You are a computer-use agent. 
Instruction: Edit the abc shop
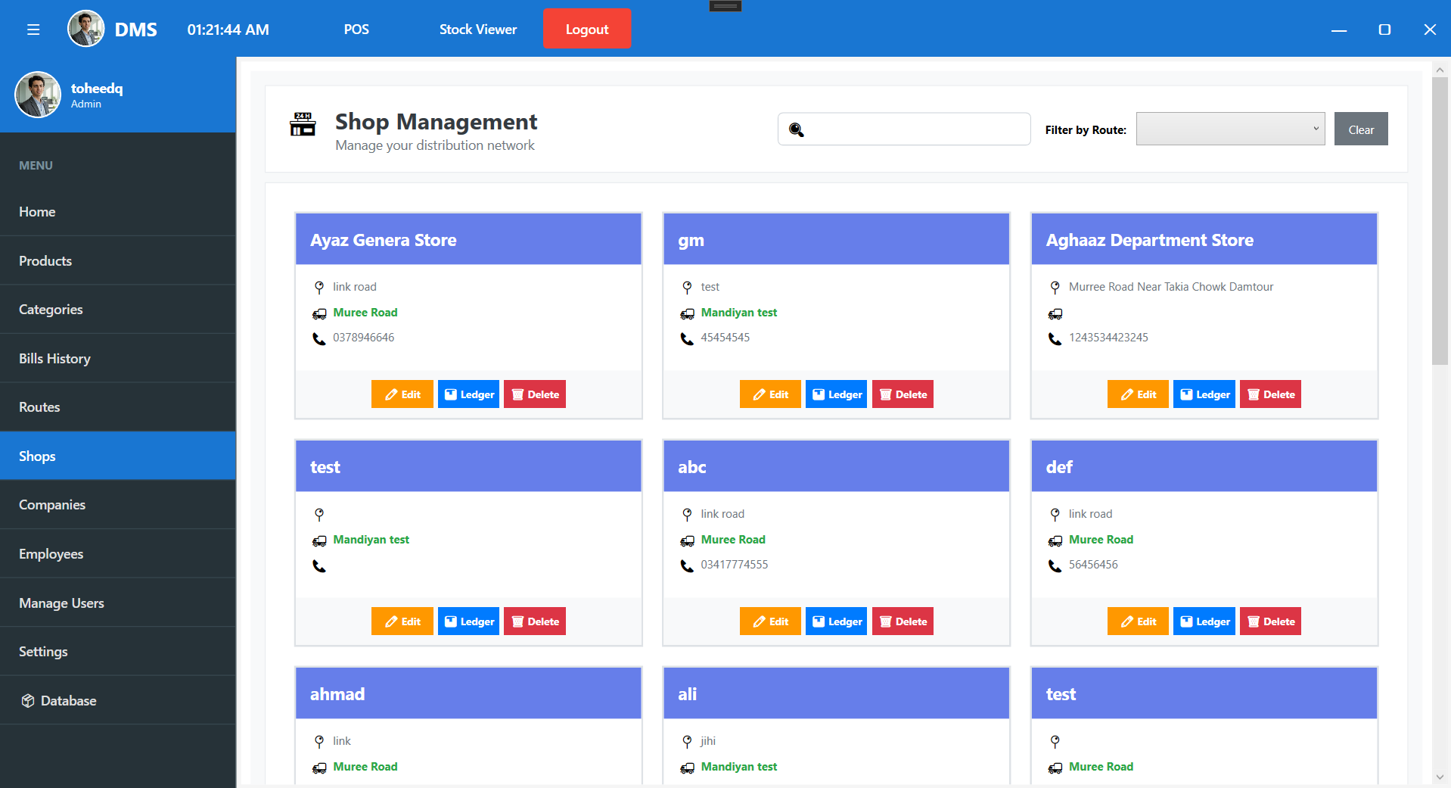pos(770,621)
